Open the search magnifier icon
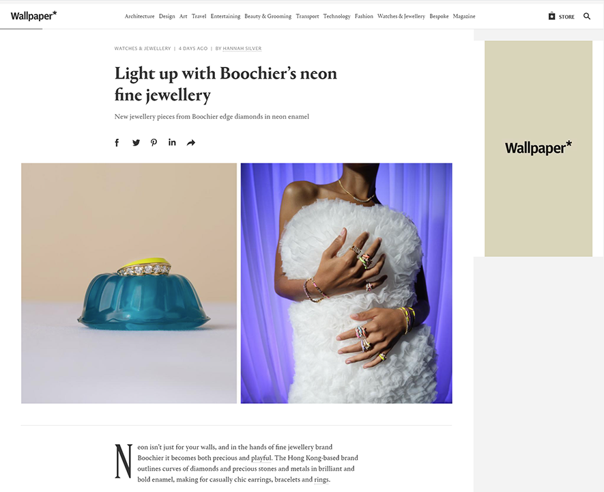This screenshot has height=492, width=604. 587,16
